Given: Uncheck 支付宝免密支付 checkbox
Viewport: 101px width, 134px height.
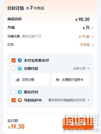Looking at the screenshot, I should pos(14,60).
